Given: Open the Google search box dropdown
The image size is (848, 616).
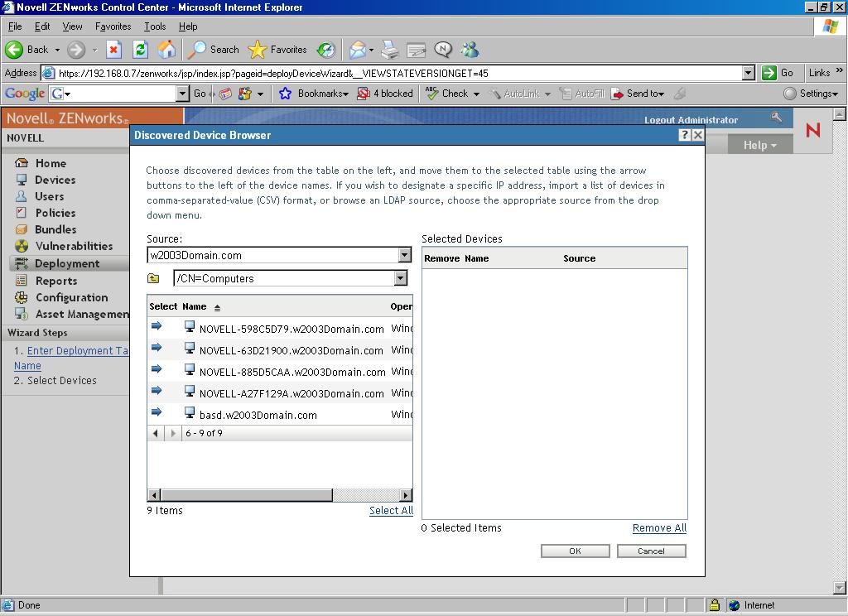Looking at the screenshot, I should click(x=182, y=94).
